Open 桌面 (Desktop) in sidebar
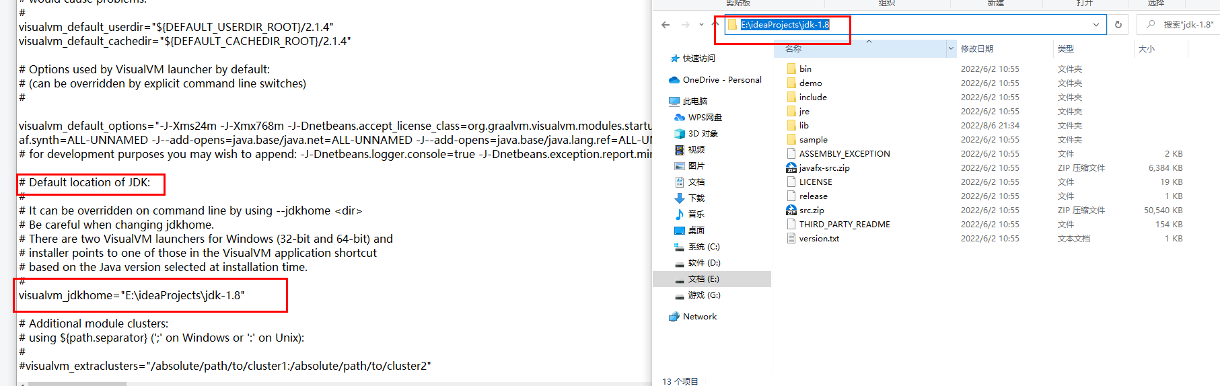Image resolution: width=1220 pixels, height=386 pixels. coord(690,231)
